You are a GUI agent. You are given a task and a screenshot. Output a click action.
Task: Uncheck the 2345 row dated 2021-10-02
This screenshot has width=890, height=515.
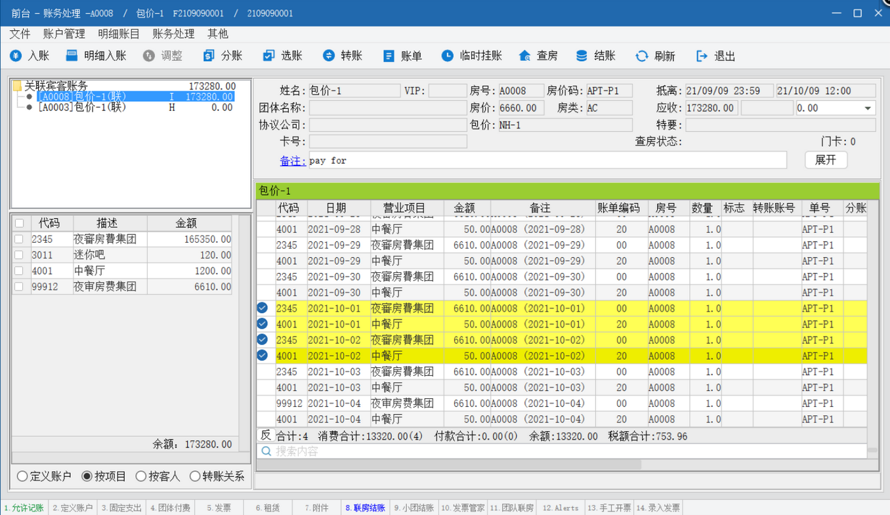click(263, 339)
